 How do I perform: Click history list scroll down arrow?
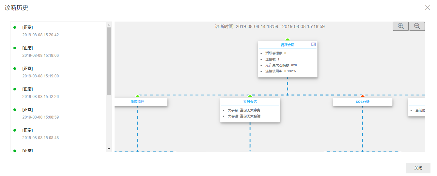pos(109,149)
